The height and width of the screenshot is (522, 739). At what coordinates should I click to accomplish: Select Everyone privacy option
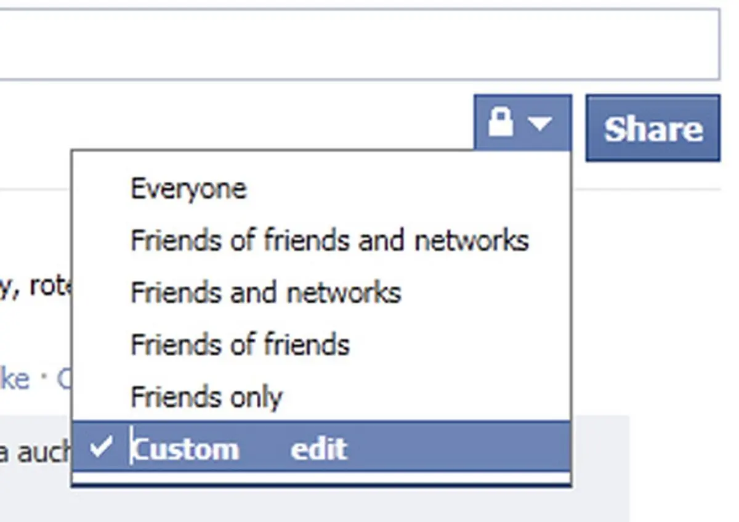188,188
